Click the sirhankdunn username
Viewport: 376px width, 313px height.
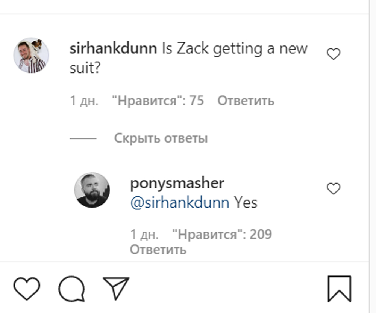coord(113,49)
